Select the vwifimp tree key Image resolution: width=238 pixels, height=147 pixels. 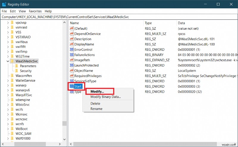pyautogui.click(x=21, y=52)
